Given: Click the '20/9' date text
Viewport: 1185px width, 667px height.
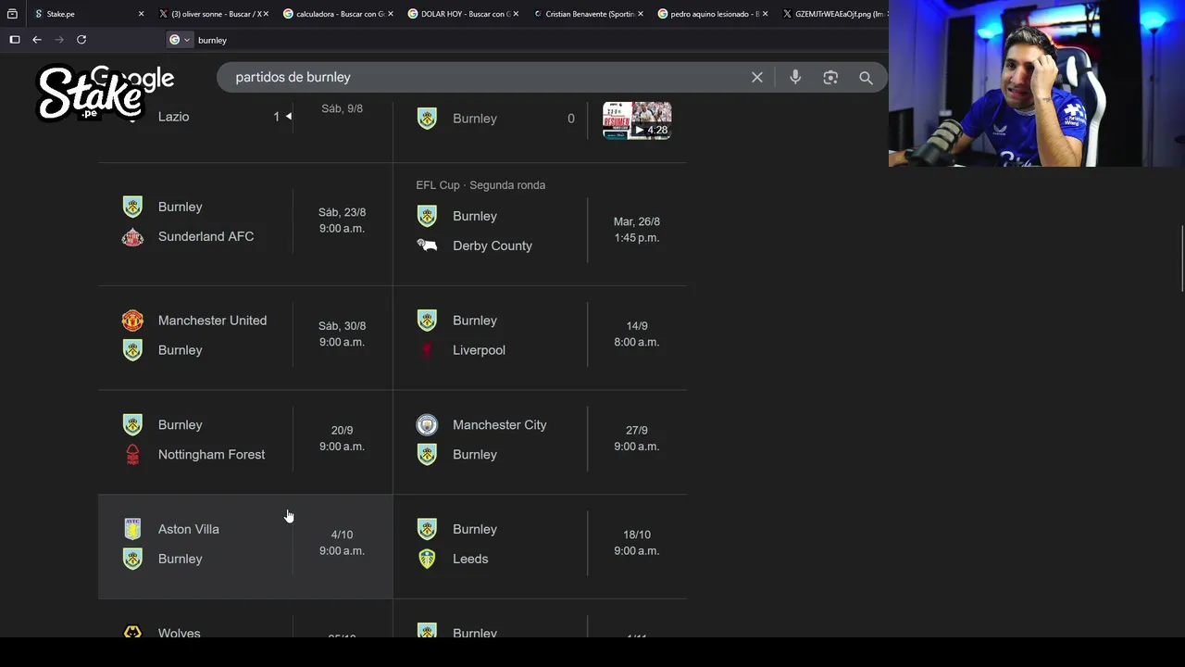Looking at the screenshot, I should coord(342,431).
